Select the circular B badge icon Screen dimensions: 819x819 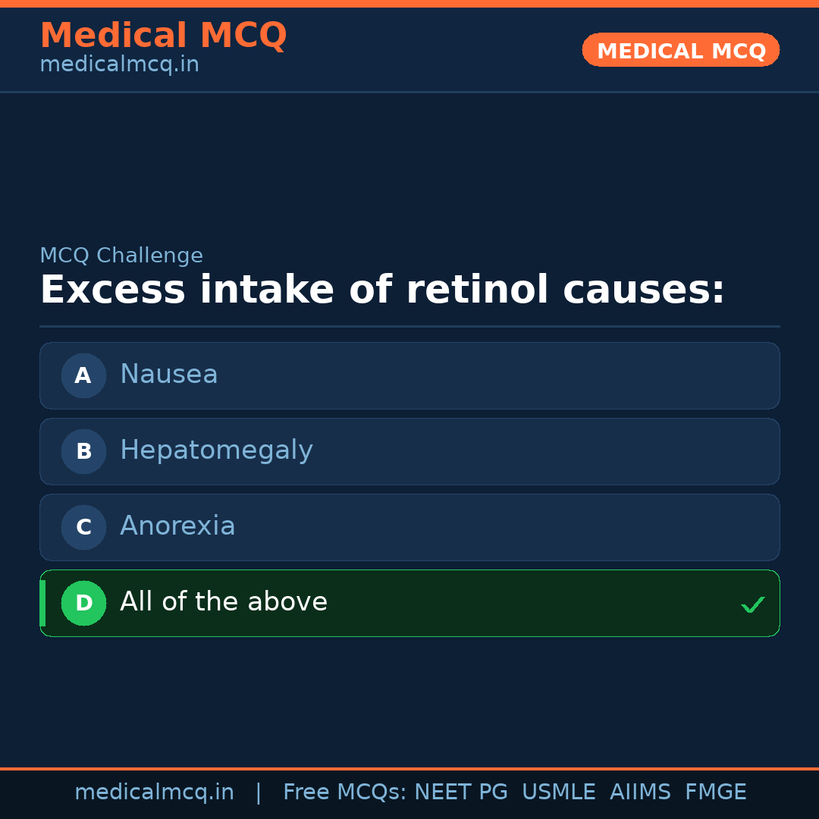(x=83, y=451)
